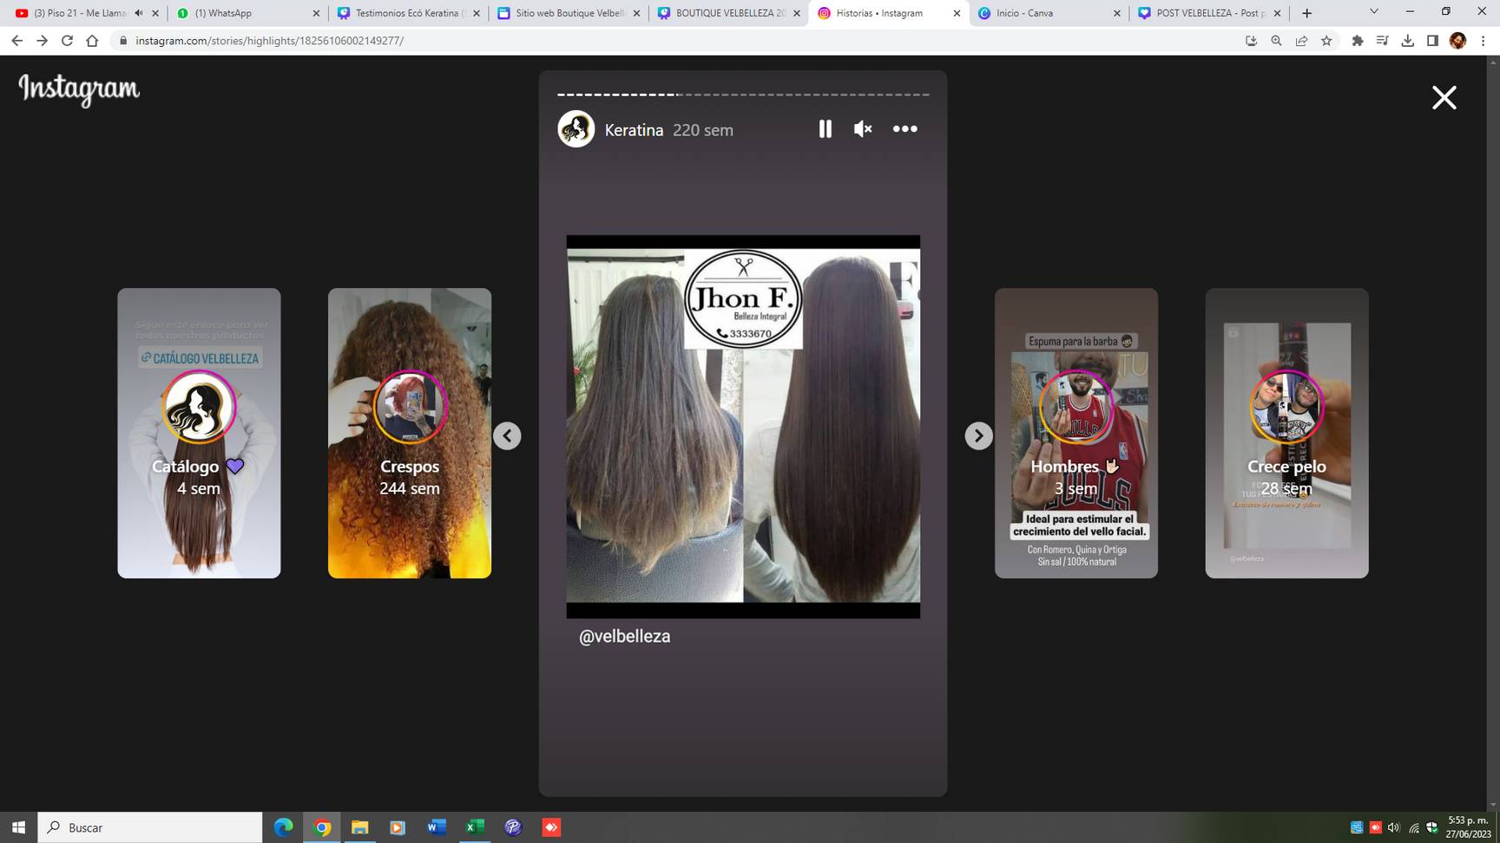Viewport: 1500px width, 843px height.
Task: Switch to the Inicio - Canva tab
Action: (1048, 13)
